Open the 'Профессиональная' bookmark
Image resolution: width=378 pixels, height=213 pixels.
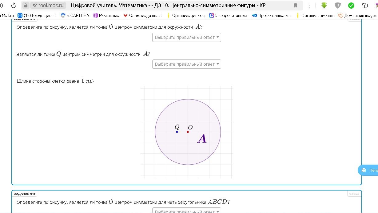pyautogui.click(x=272, y=15)
